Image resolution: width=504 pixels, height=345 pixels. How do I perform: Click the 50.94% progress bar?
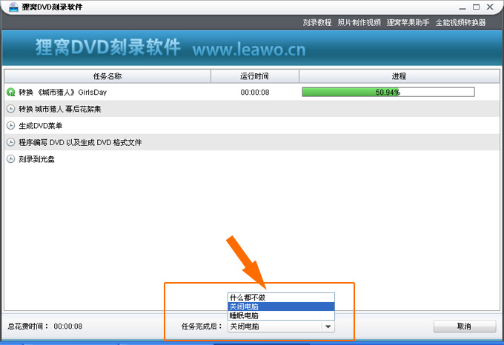388,93
